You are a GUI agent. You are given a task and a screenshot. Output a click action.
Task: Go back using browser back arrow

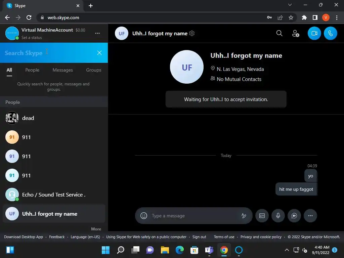pyautogui.click(x=7, y=17)
